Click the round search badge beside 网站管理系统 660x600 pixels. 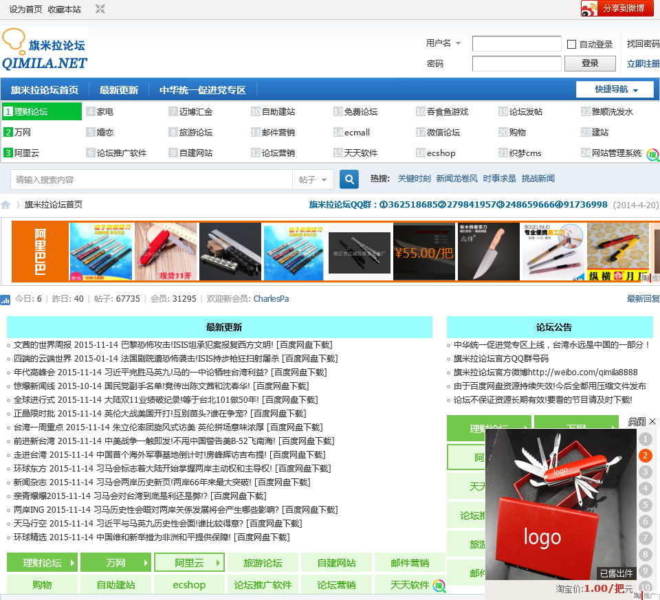click(653, 155)
